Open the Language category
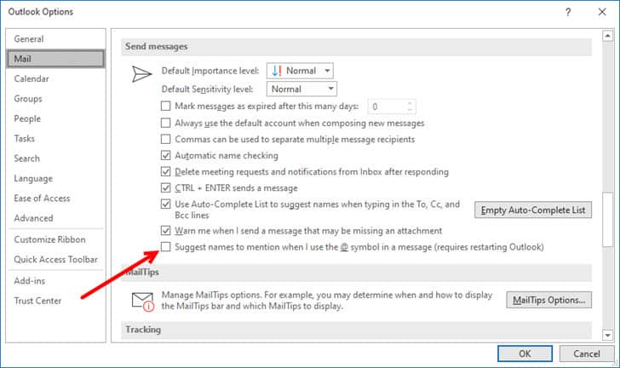 click(x=55, y=178)
